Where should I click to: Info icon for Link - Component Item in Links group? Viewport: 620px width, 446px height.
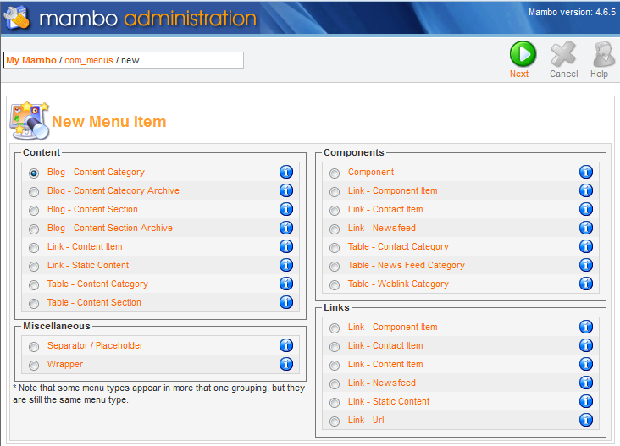(x=586, y=327)
